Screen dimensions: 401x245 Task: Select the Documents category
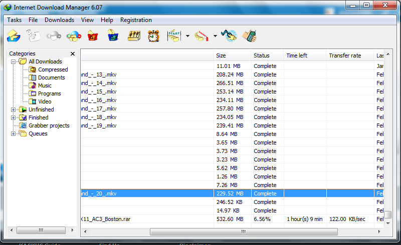pyautogui.click(x=52, y=77)
